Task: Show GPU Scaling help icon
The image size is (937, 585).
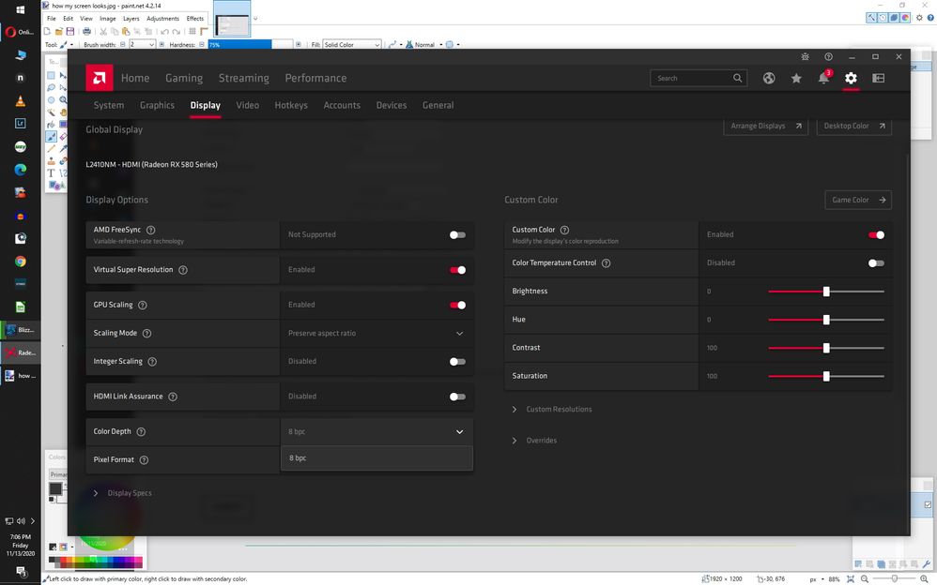Action: pyautogui.click(x=142, y=305)
